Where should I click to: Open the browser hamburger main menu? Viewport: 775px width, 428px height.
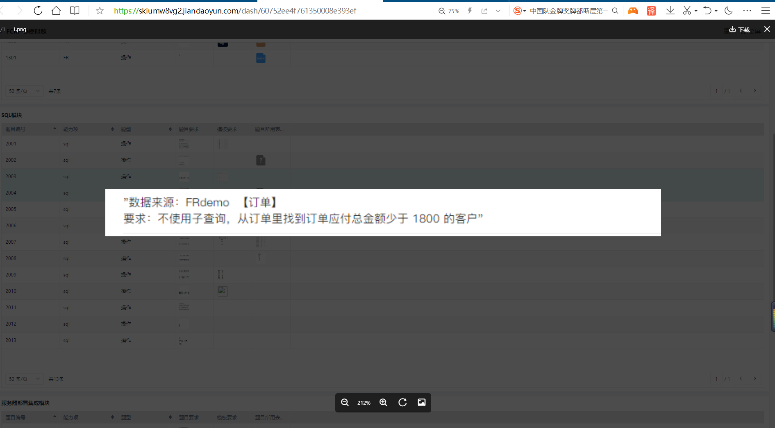765,11
